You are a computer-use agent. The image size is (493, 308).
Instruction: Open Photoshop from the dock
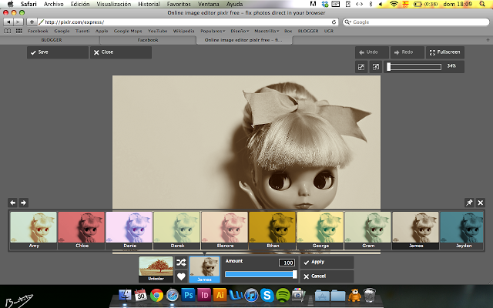coord(188,295)
